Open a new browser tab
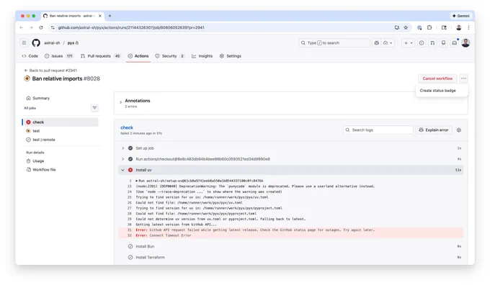Image resolution: width=490 pixels, height=285 pixels. pos(110,16)
